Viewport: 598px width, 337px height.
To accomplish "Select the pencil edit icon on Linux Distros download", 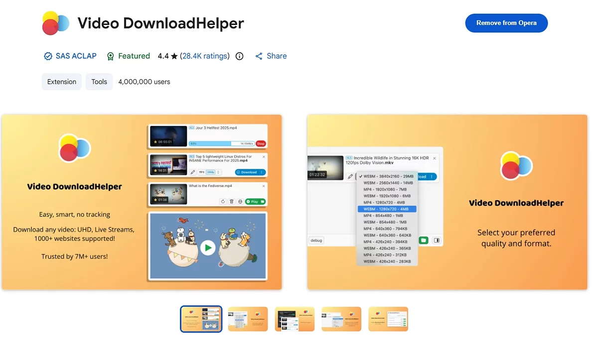I will [x=193, y=172].
